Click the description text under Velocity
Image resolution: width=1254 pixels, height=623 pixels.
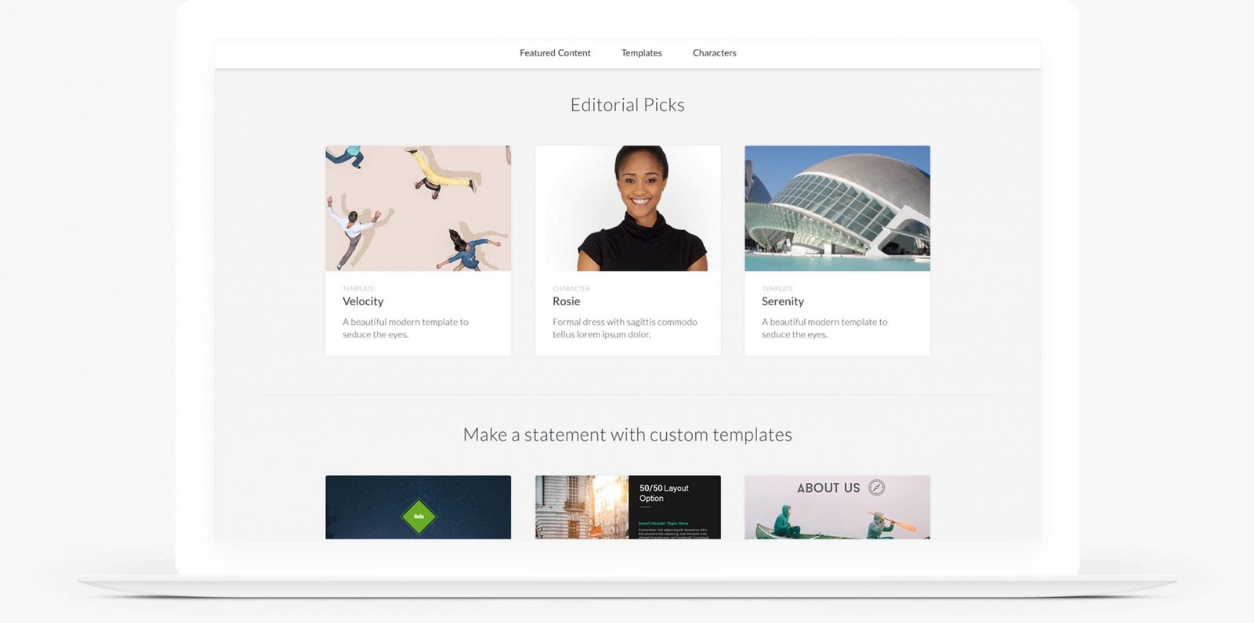(405, 328)
